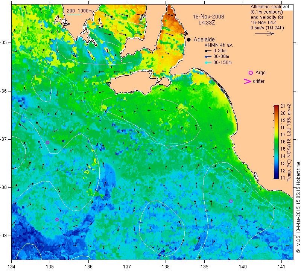Click the colour bar tick label "13"
This screenshot has height=271, width=301.
(283, 163)
